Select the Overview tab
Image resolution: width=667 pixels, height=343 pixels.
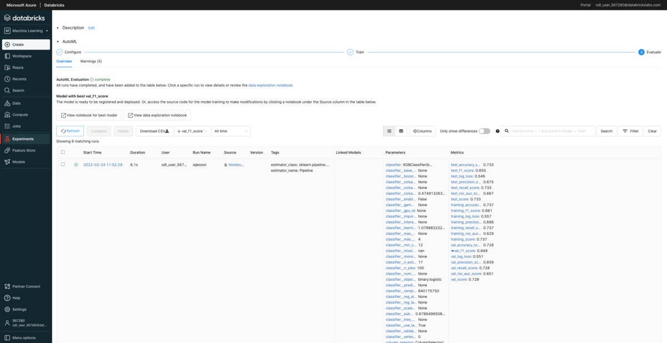coord(64,61)
